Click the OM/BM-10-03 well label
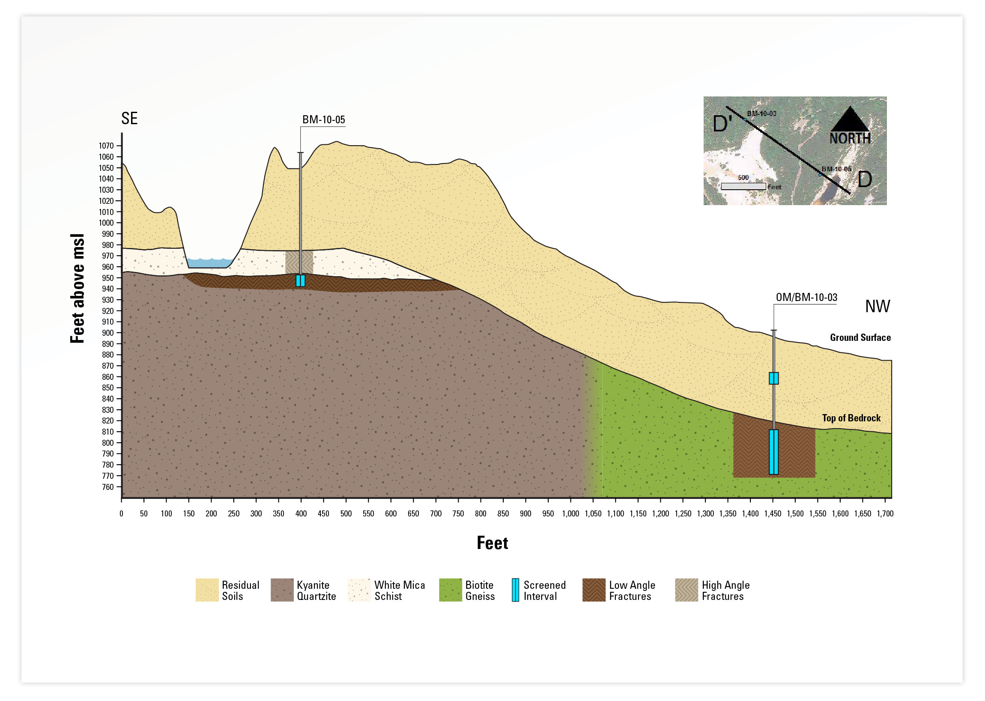The width and height of the screenshot is (985, 701). tap(806, 298)
